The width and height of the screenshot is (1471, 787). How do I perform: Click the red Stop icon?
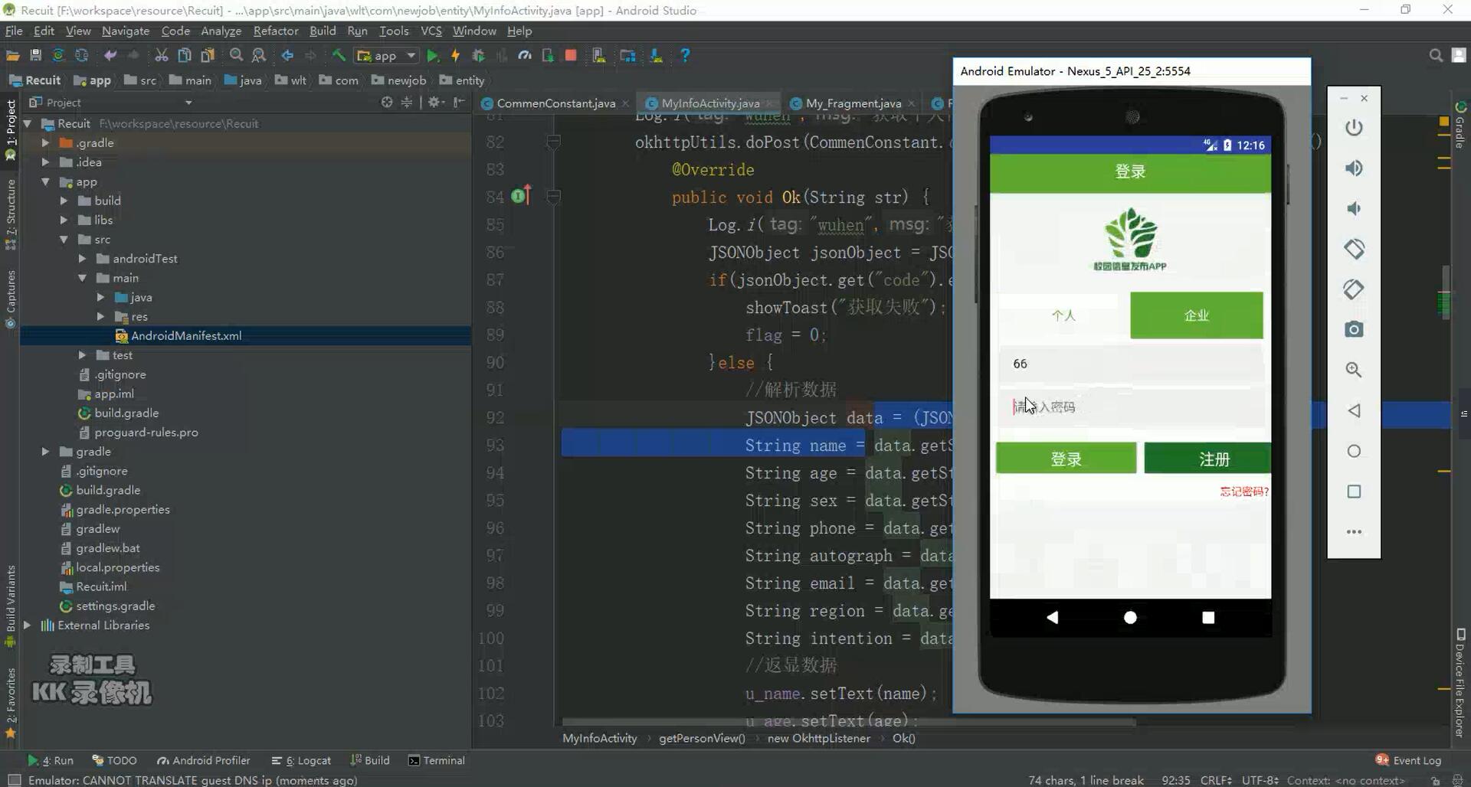(570, 55)
